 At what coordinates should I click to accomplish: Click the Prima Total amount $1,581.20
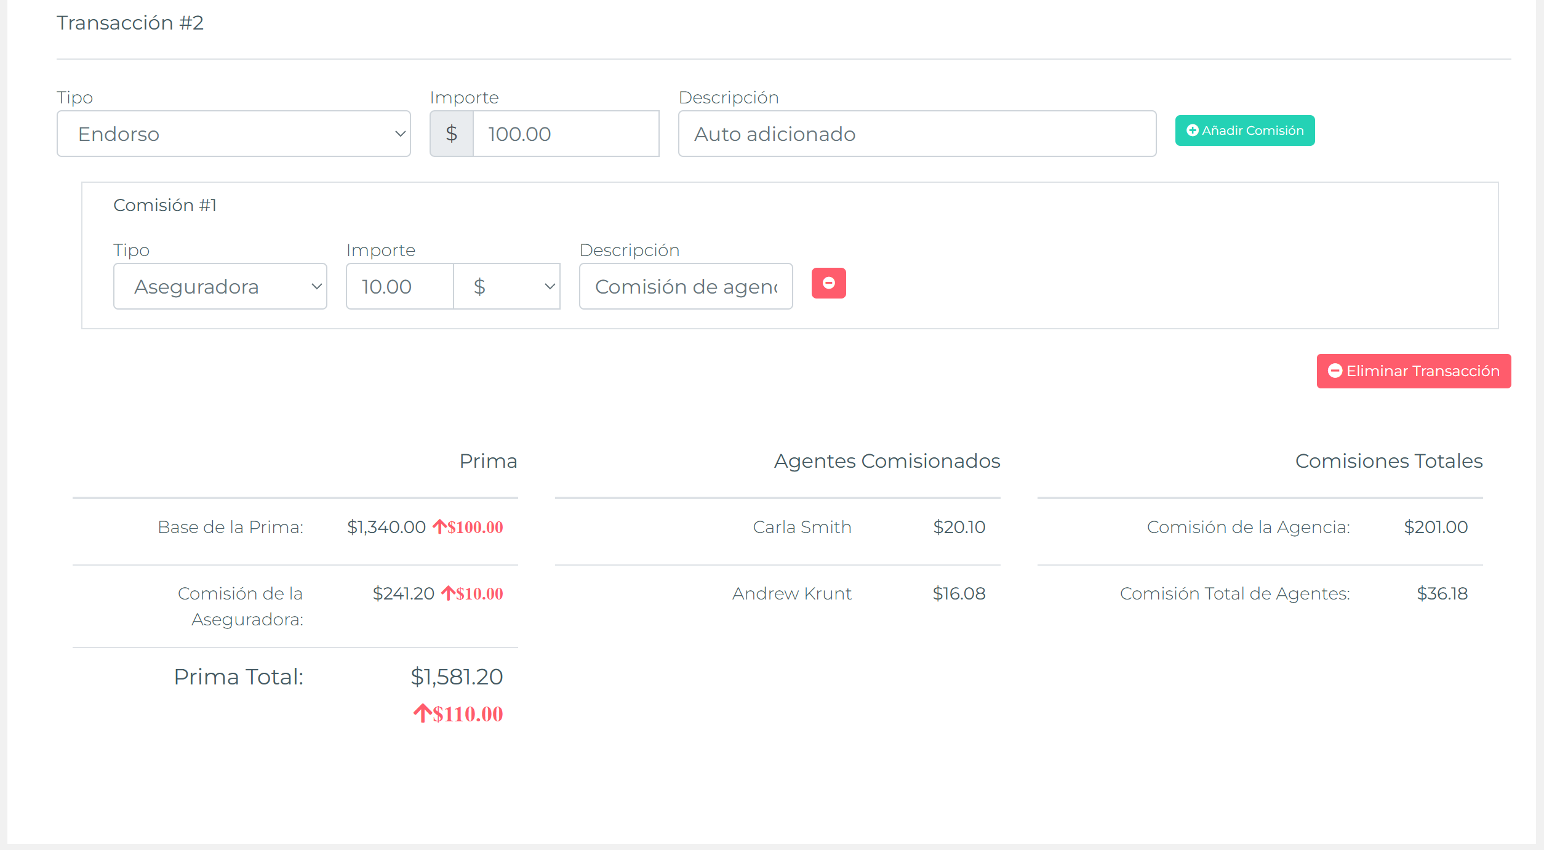[x=457, y=676]
